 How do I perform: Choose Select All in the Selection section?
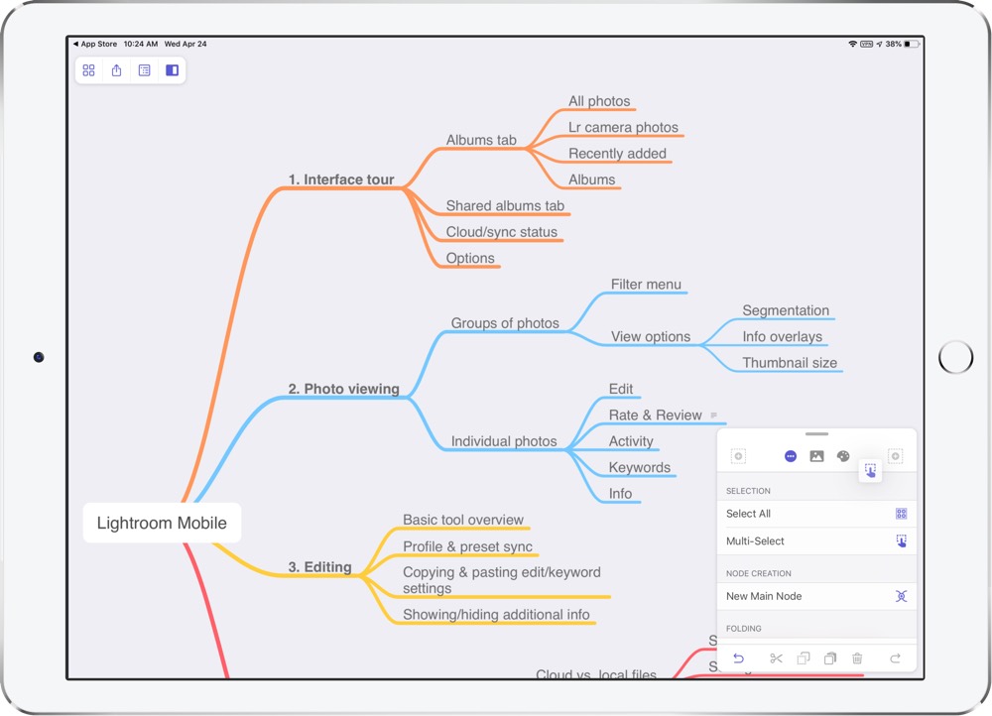(x=816, y=514)
